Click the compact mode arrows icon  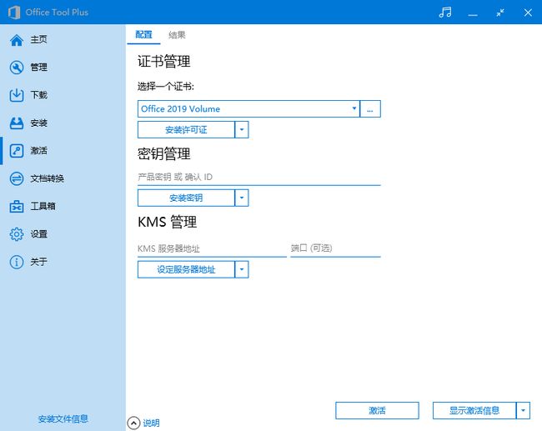click(x=500, y=13)
